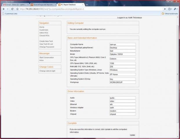Click the Computer Name field

[x=123, y=44]
